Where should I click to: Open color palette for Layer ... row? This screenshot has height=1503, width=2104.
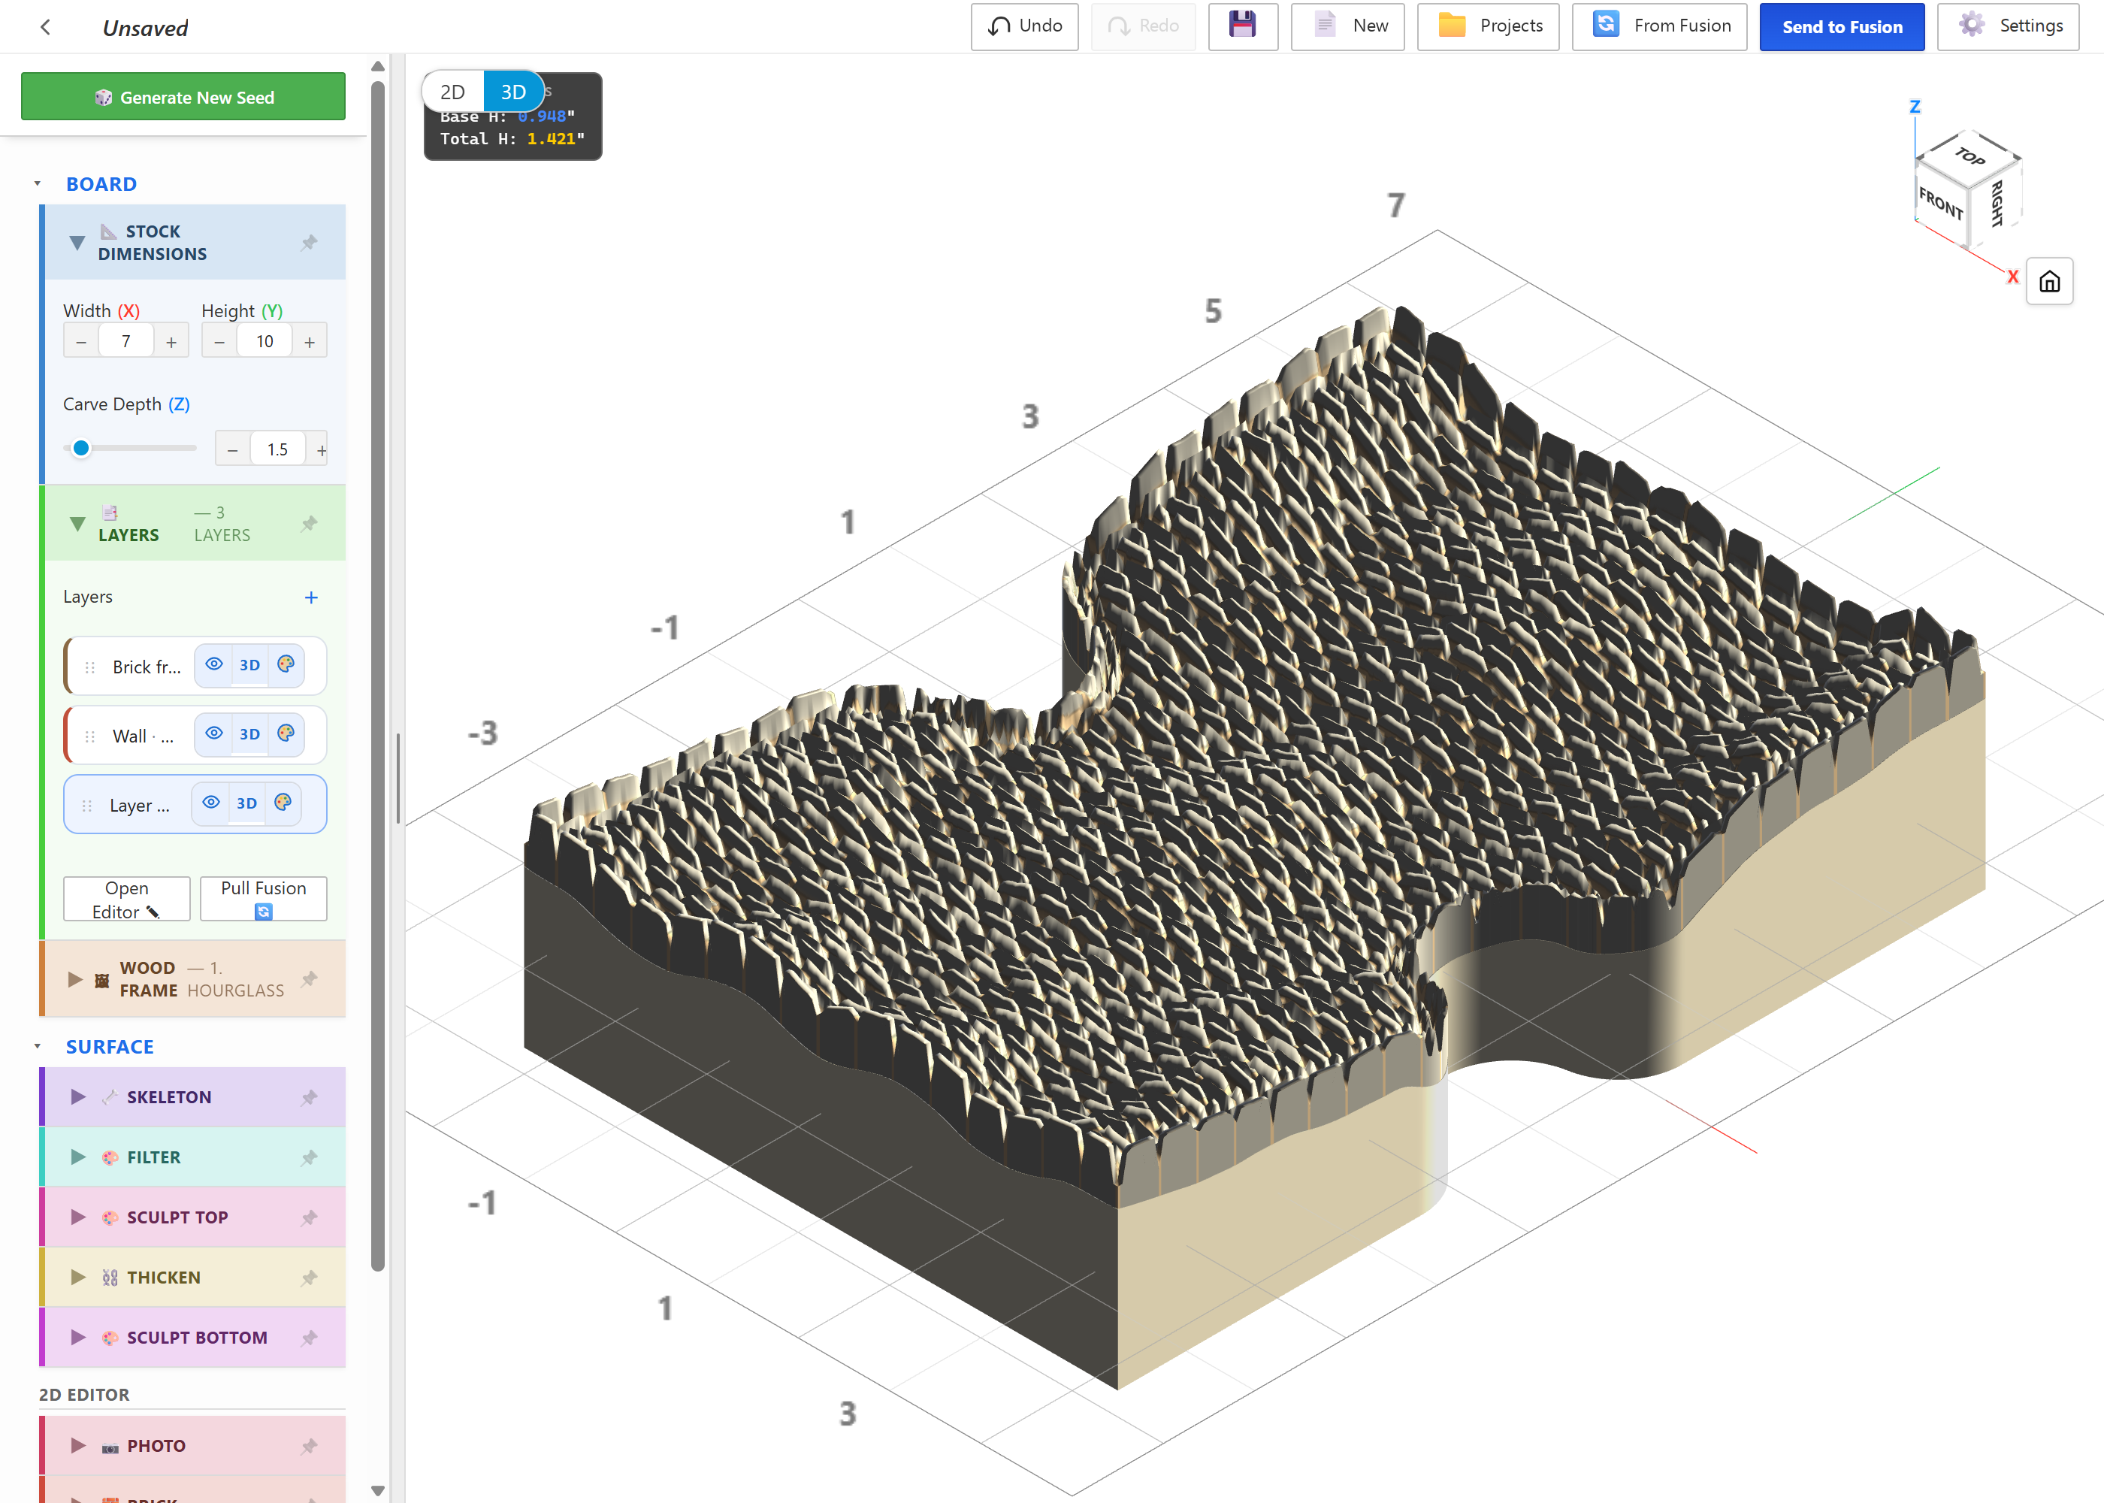pyautogui.click(x=283, y=803)
